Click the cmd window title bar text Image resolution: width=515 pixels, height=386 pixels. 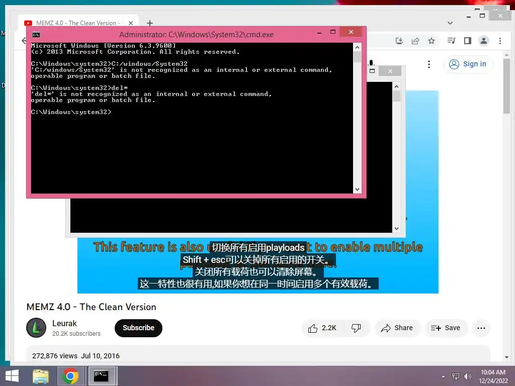(196, 35)
